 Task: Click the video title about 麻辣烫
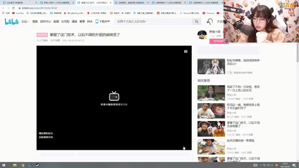[85, 35]
